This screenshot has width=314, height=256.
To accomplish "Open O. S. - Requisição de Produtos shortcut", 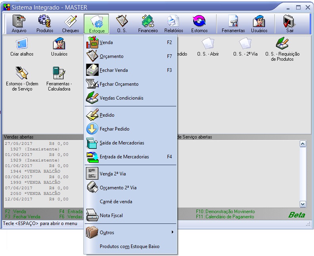I will click(282, 49).
